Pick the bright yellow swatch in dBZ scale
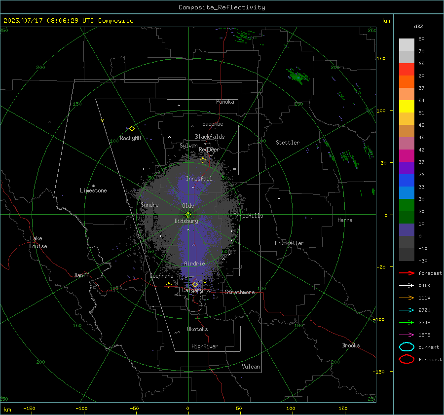 tap(407, 107)
